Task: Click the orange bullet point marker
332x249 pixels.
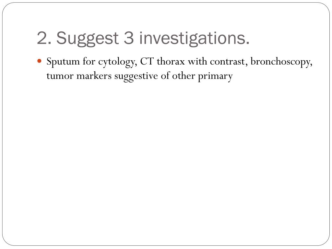Action: [39, 61]
